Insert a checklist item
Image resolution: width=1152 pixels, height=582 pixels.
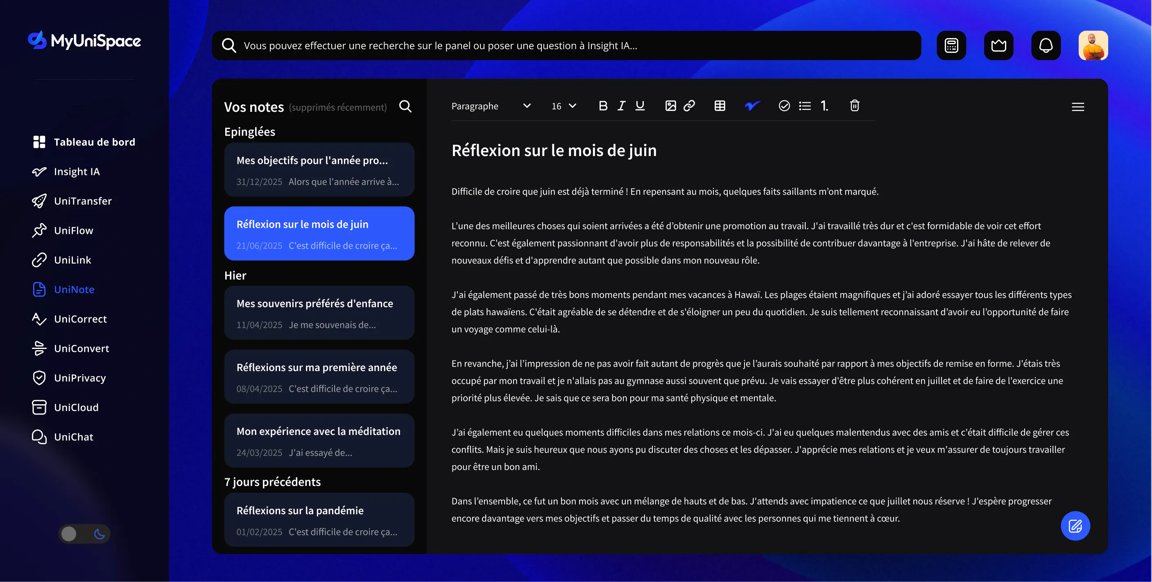(784, 106)
